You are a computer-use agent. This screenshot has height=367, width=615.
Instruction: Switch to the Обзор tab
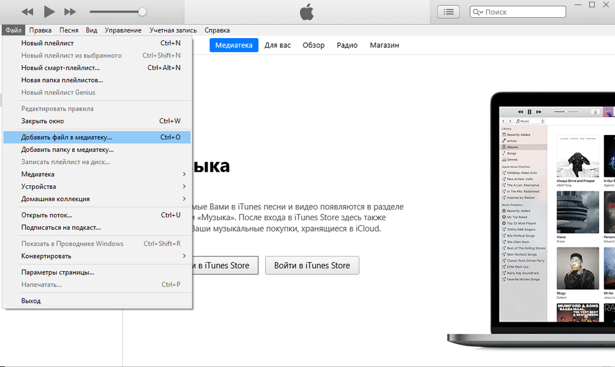[x=313, y=45]
